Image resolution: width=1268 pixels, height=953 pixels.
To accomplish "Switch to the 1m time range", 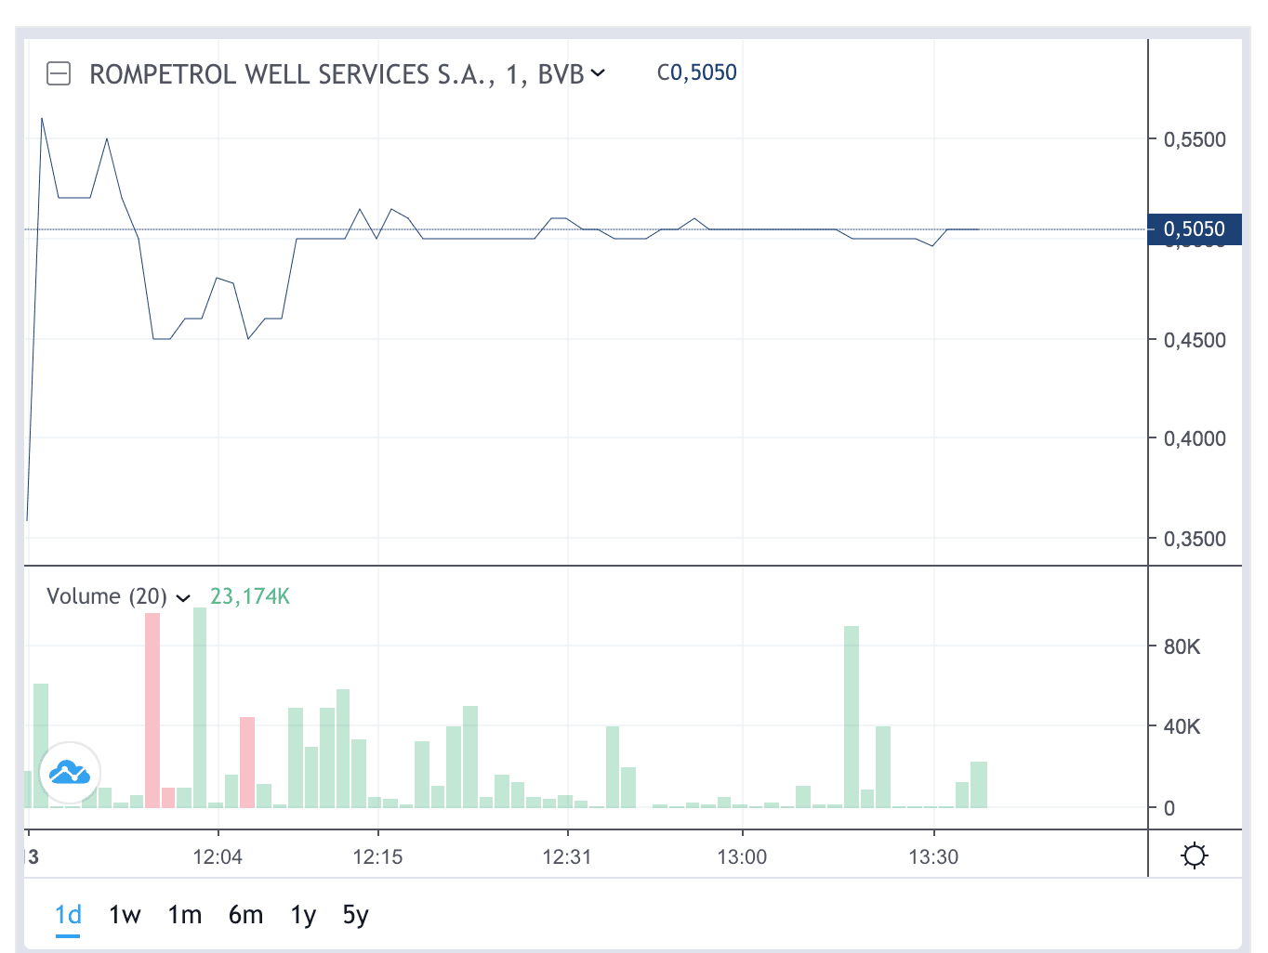I will (x=184, y=915).
